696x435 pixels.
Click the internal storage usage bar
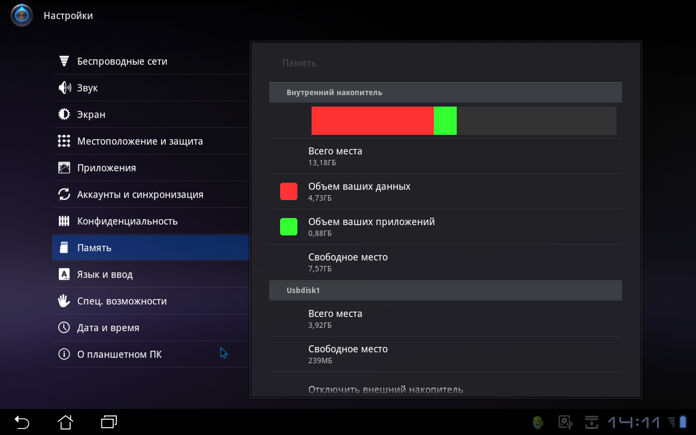click(463, 121)
